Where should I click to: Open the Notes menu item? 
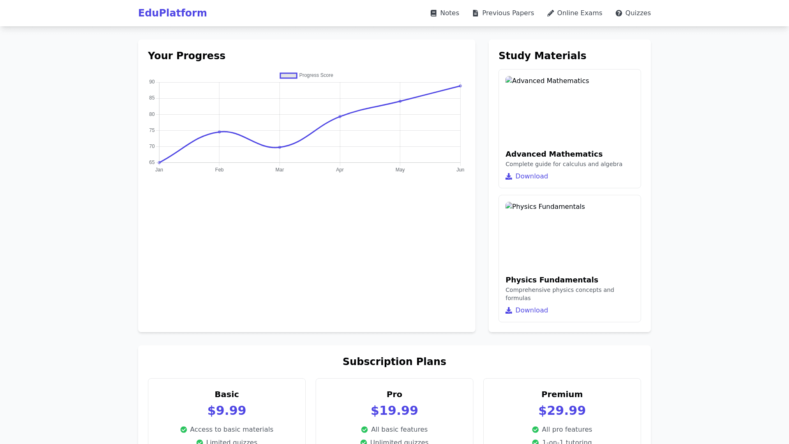[449, 13]
